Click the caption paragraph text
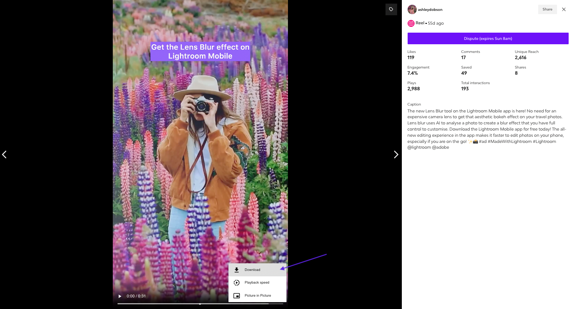The image size is (573, 309). point(487,129)
